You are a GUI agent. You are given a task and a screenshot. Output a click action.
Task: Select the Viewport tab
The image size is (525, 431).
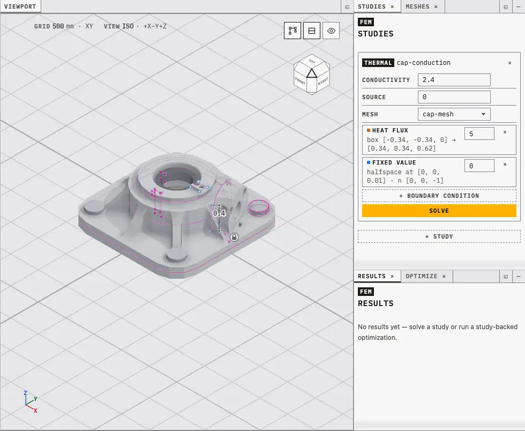pos(20,7)
